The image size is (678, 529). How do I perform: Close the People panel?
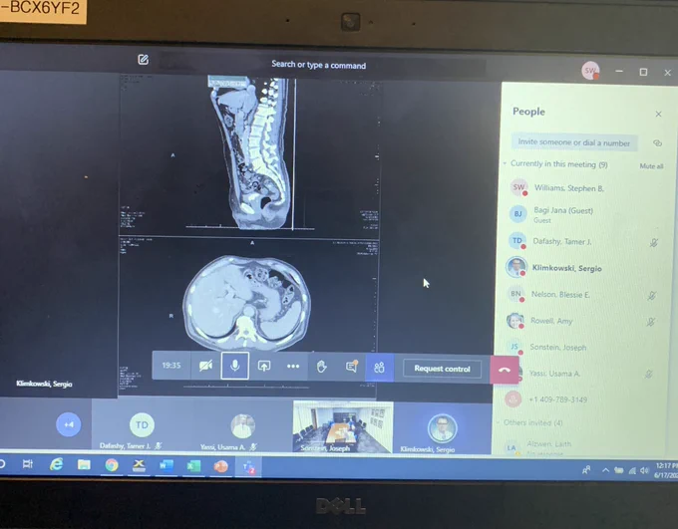pos(658,115)
